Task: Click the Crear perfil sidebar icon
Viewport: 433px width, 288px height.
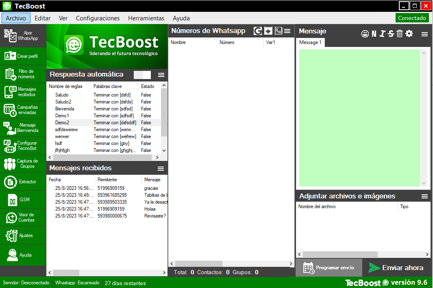Action: pos(23,56)
